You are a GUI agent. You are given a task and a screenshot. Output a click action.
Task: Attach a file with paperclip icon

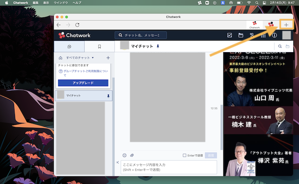(132, 155)
